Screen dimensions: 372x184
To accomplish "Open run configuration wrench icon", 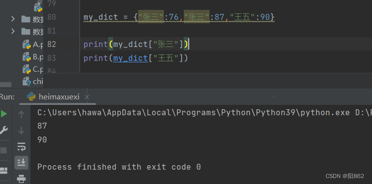I will [3, 130].
